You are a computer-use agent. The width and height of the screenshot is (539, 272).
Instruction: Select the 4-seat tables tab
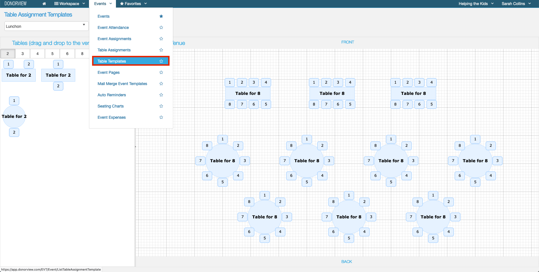point(37,54)
